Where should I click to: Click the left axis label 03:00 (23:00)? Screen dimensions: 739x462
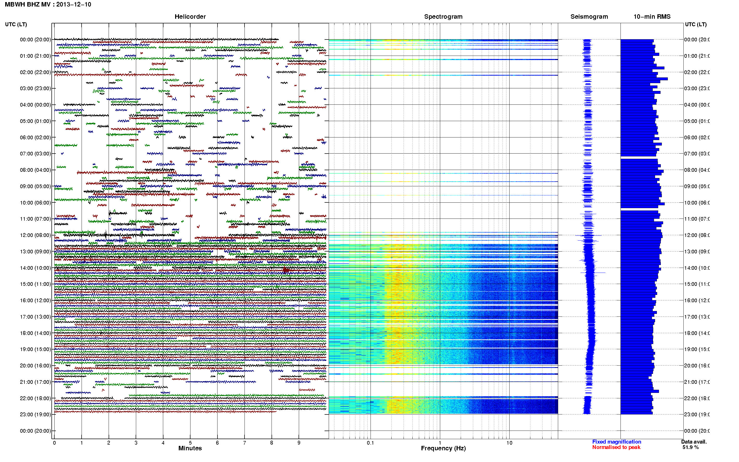tap(35, 88)
